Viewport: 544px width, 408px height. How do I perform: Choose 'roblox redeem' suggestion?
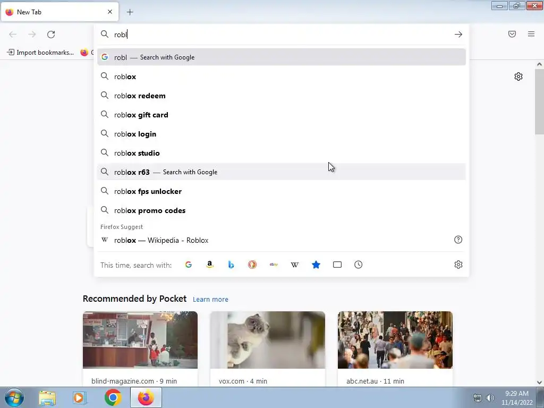[282, 96]
